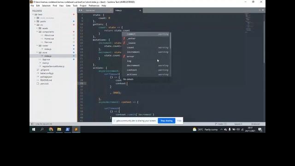
Task: Open the Find menu
Action: click(55, 6)
